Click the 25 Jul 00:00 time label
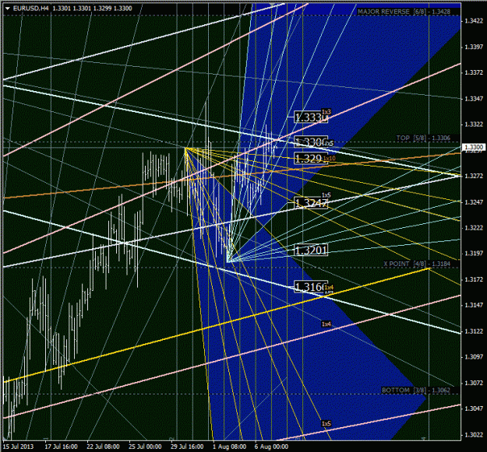The height and width of the screenshot is (452, 487). click(145, 447)
